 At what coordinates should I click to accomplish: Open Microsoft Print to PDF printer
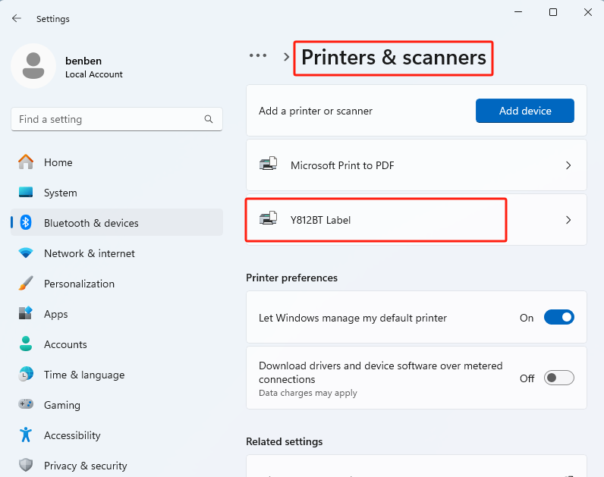point(416,165)
